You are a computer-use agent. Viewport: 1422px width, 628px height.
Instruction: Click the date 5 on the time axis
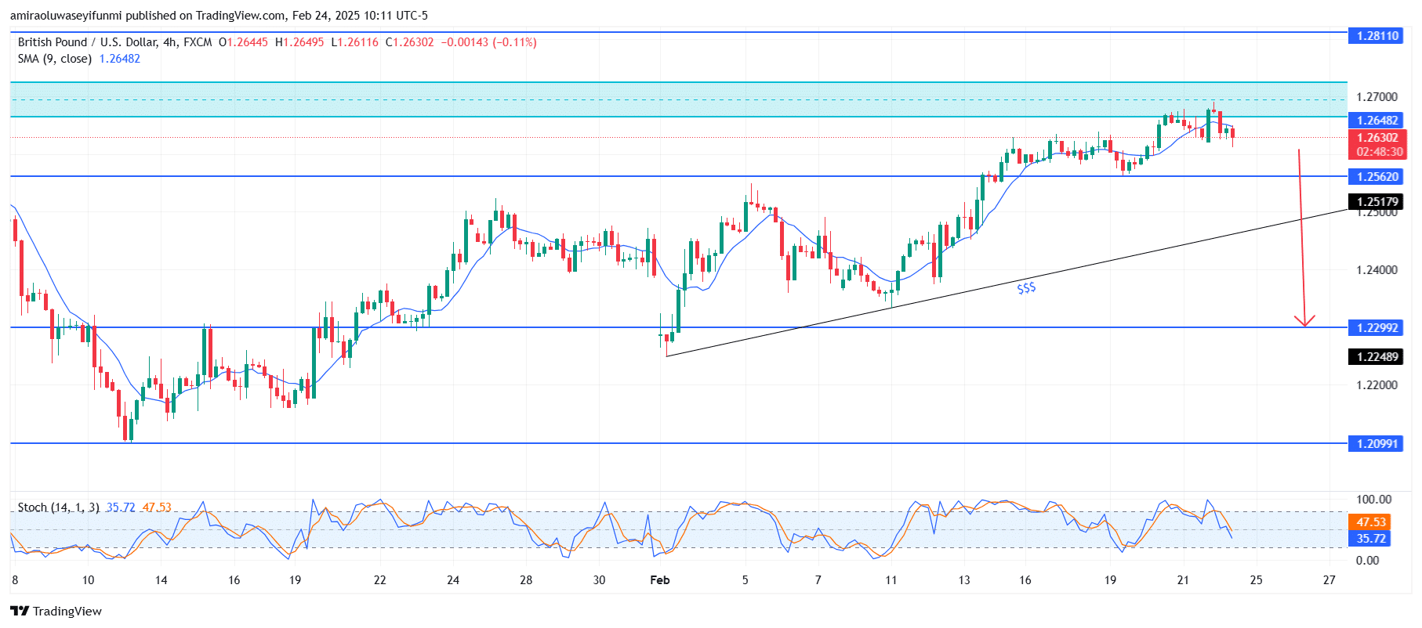(745, 580)
